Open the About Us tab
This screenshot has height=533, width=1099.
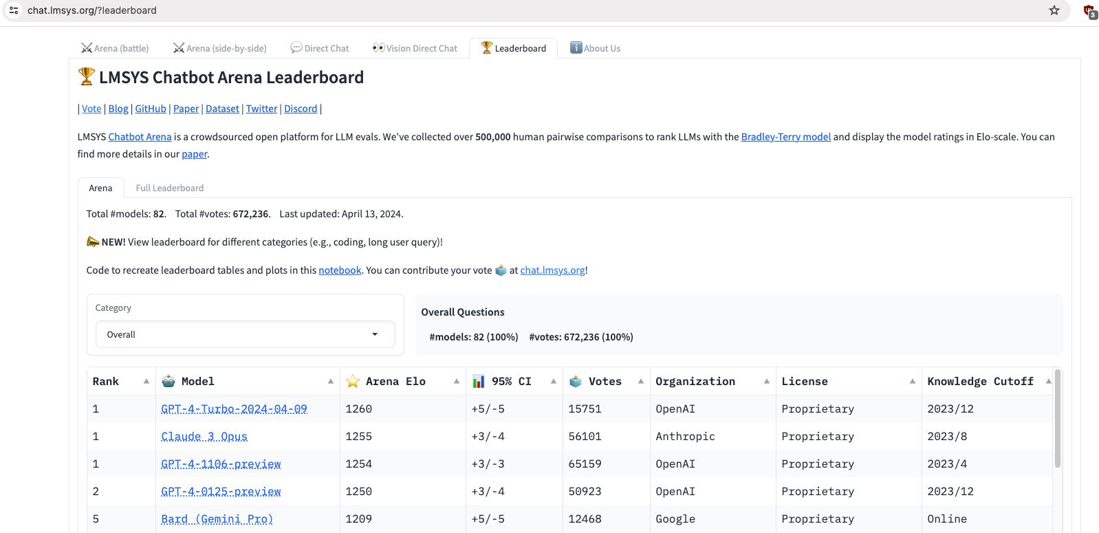[596, 48]
